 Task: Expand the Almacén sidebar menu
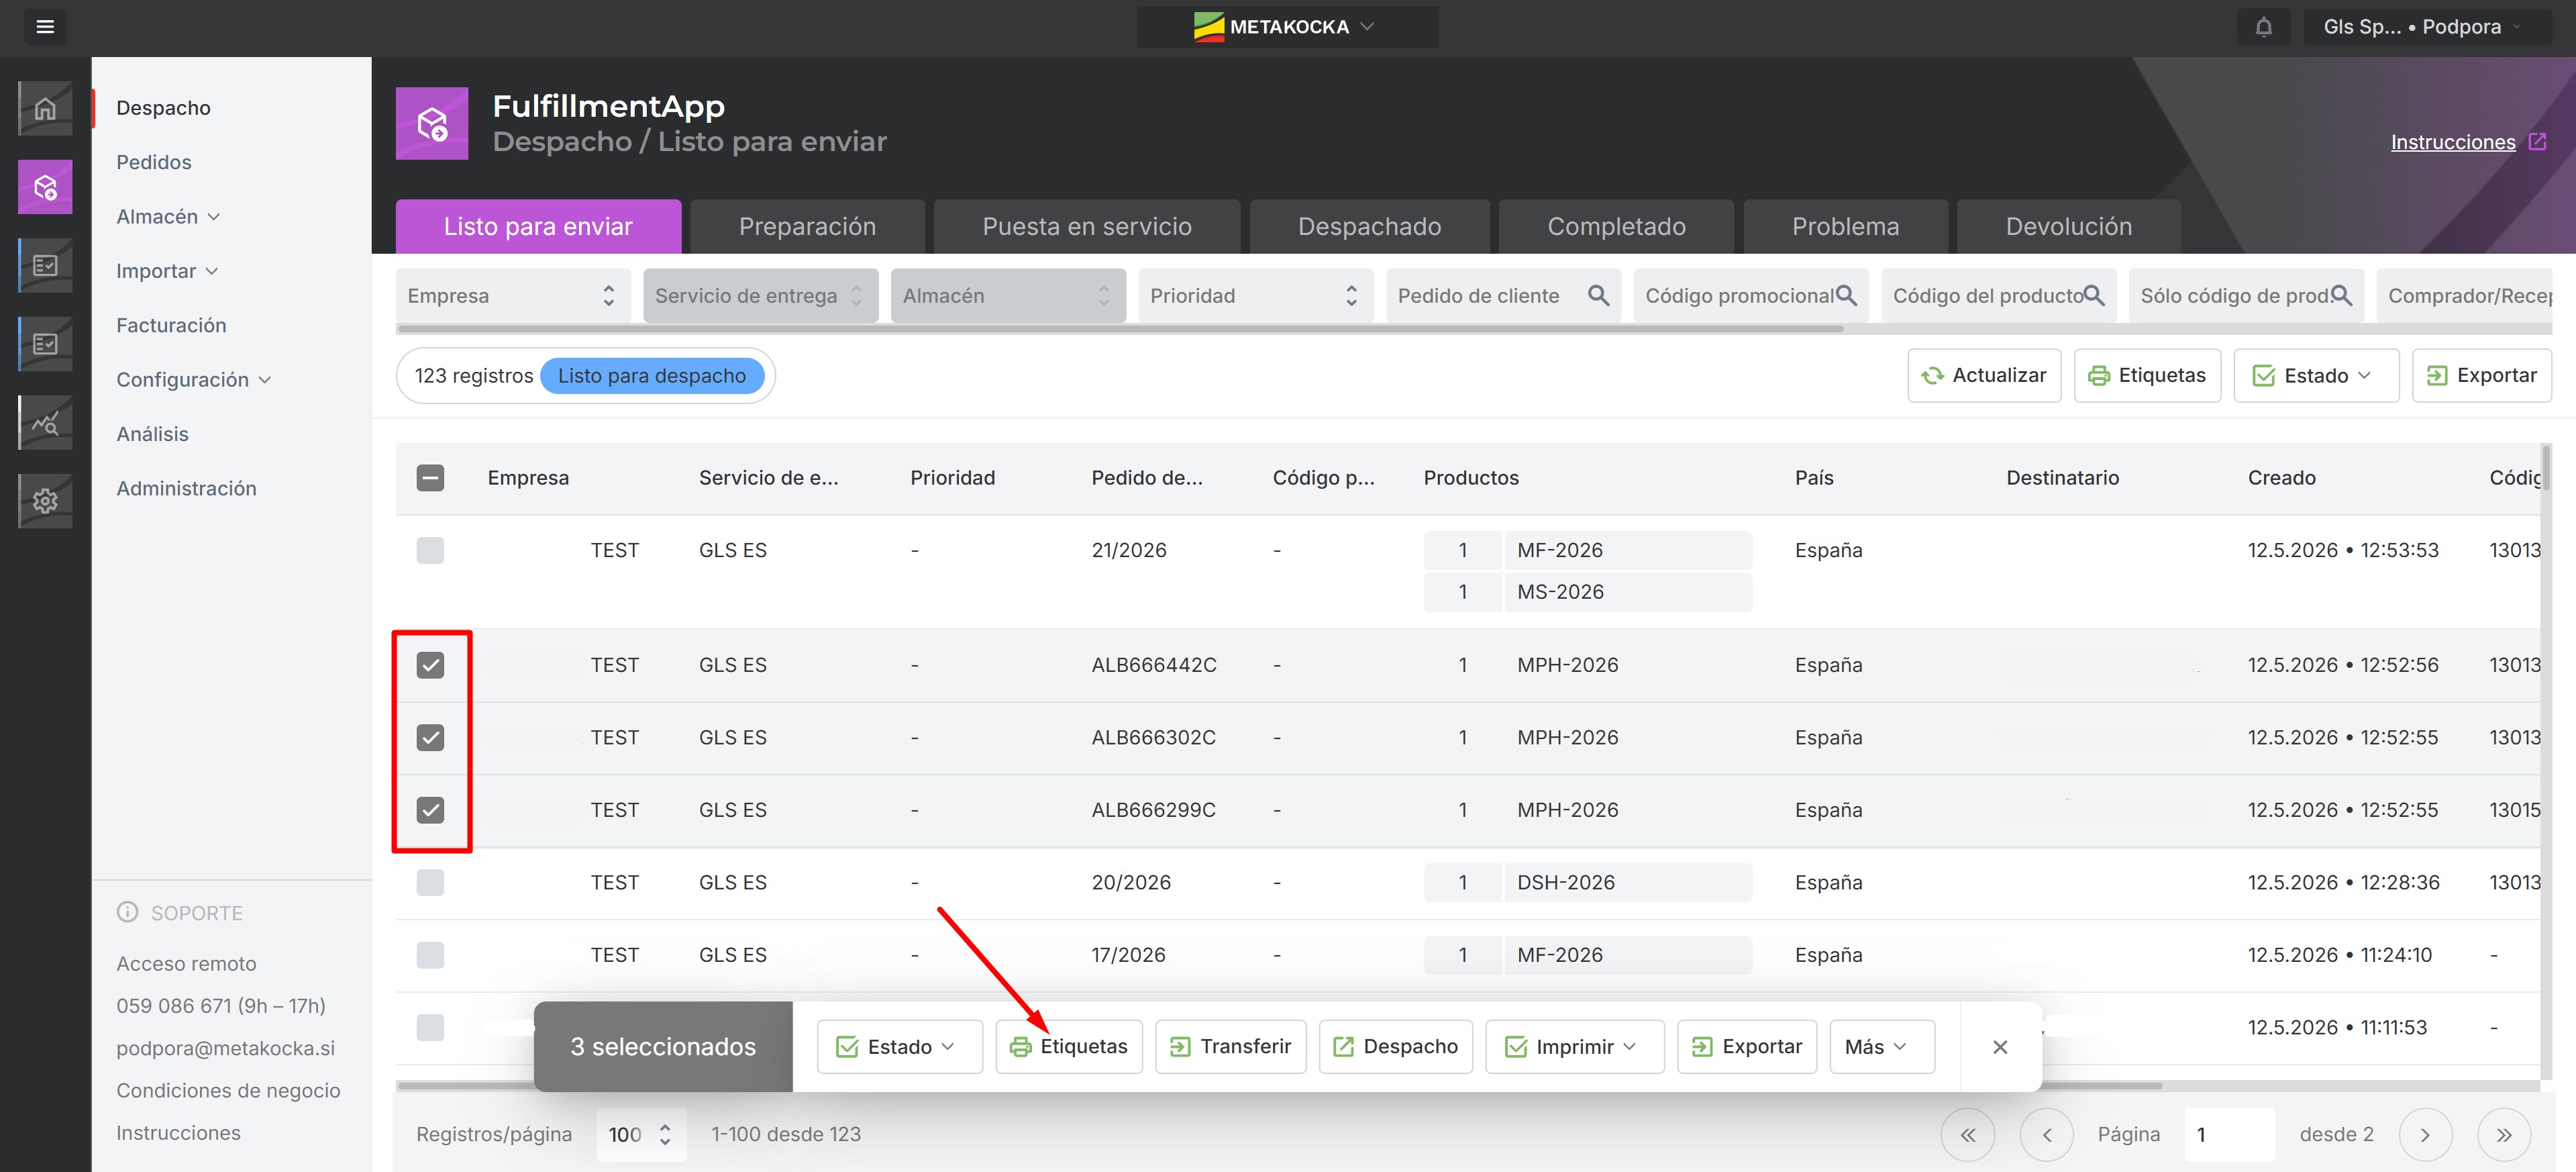[x=168, y=217]
